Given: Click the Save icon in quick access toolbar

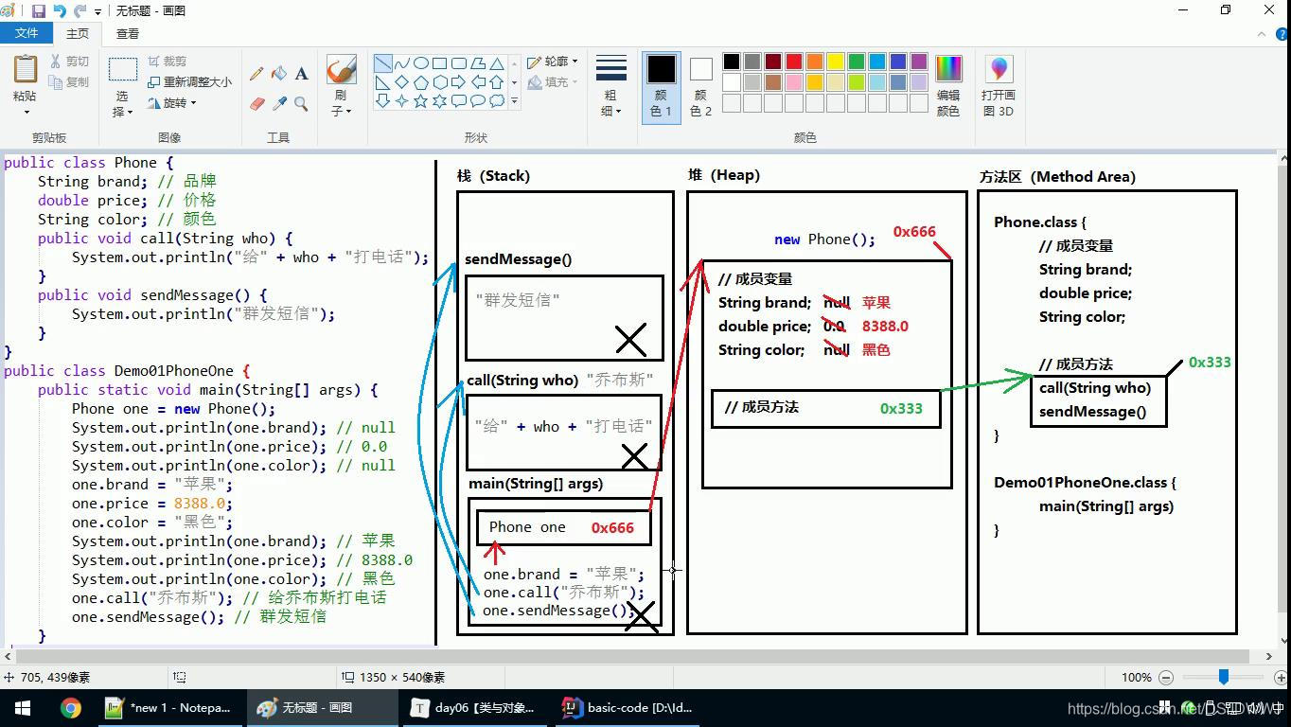Looking at the screenshot, I should point(39,10).
